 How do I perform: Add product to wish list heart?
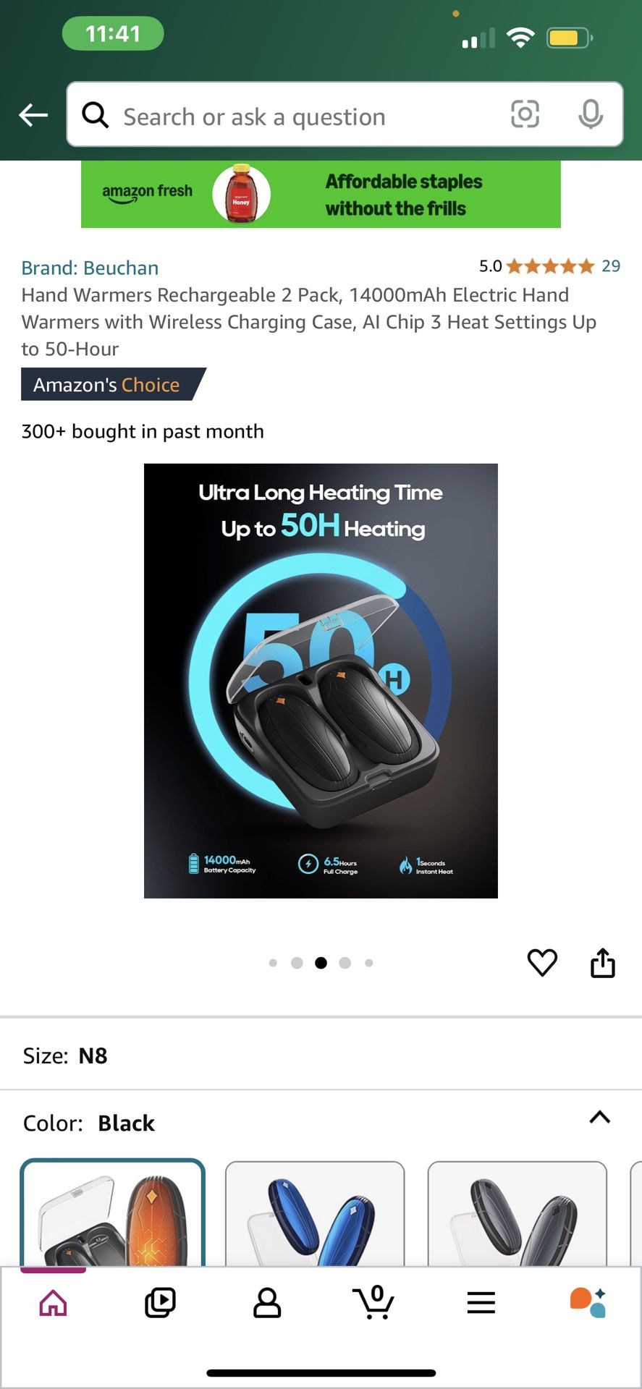542,962
